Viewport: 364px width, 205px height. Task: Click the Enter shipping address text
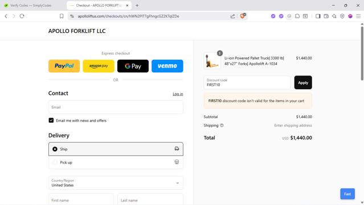(293, 125)
